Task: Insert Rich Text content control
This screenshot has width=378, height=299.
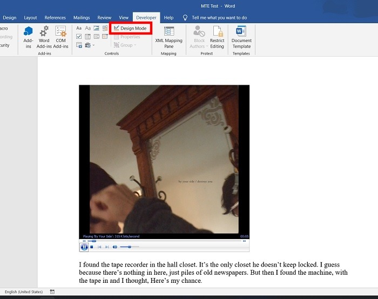Action: pyautogui.click(x=79, y=28)
